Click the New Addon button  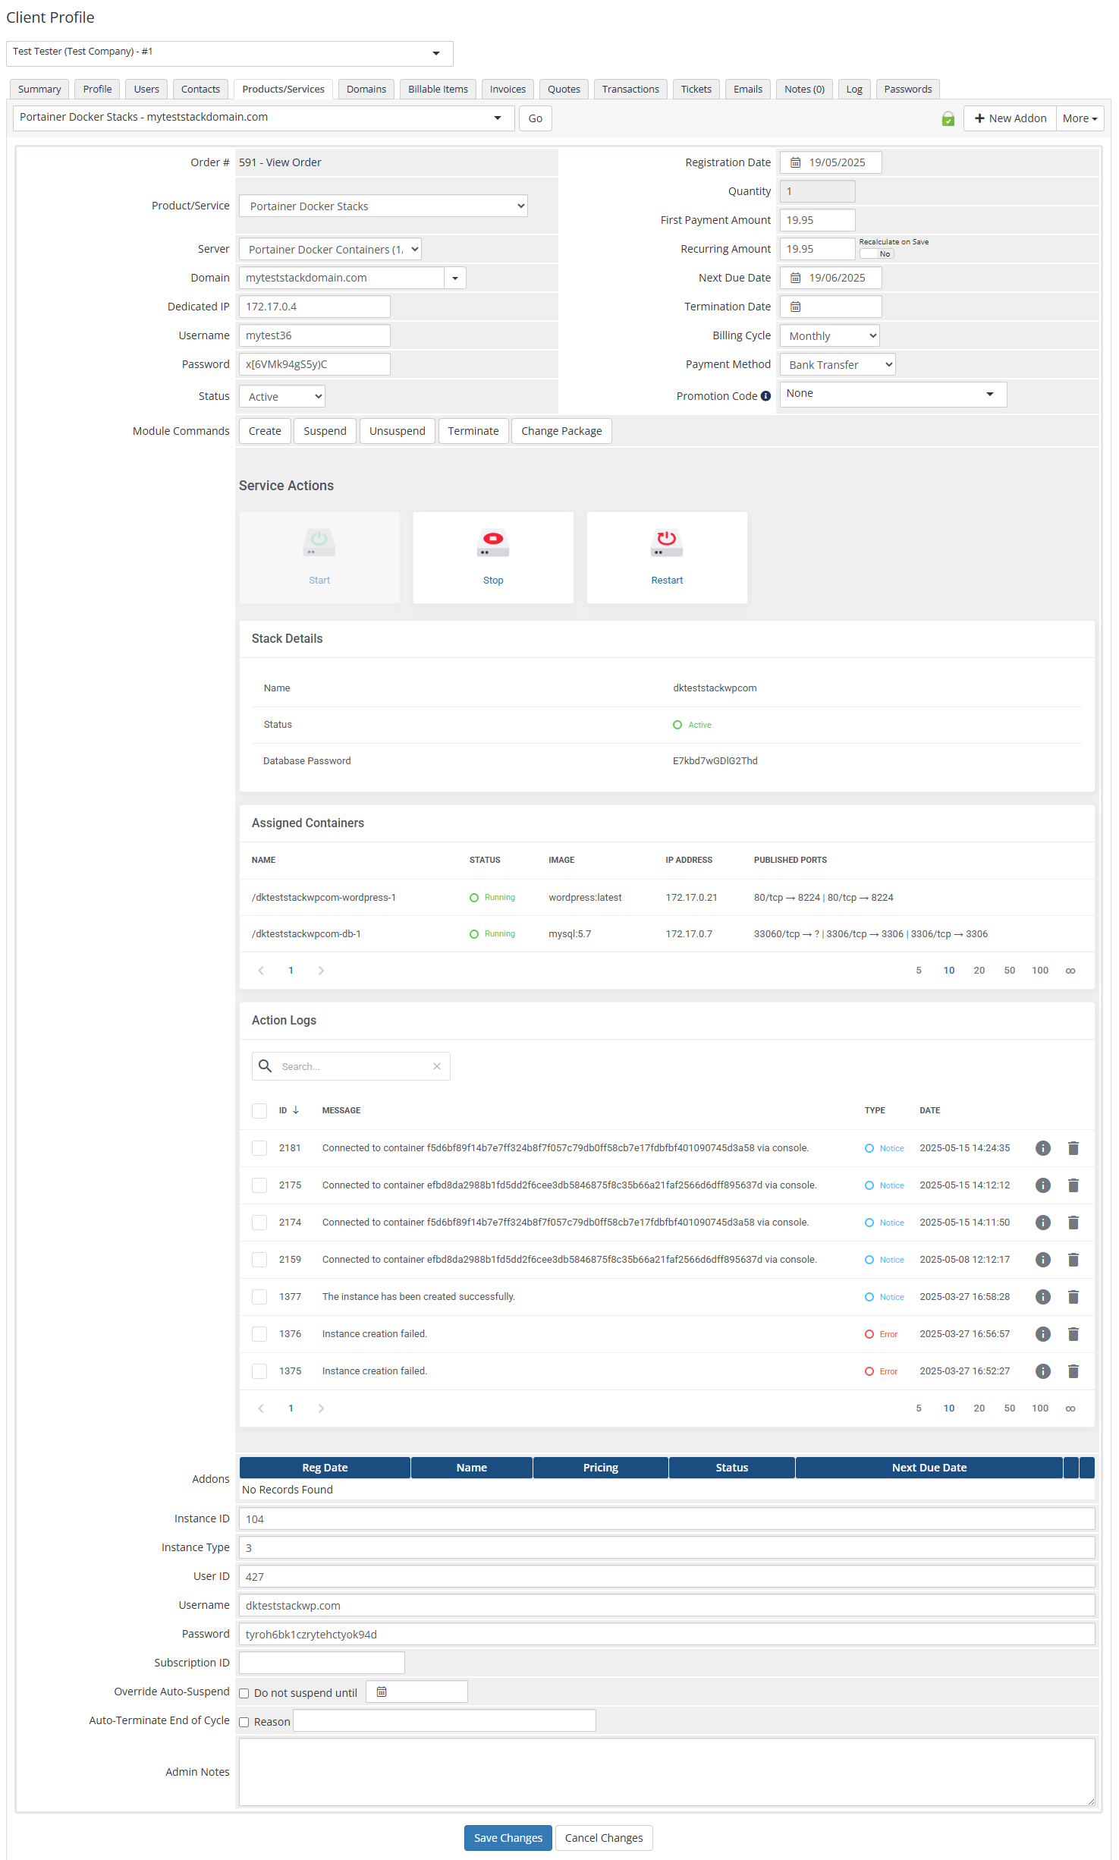1011,118
